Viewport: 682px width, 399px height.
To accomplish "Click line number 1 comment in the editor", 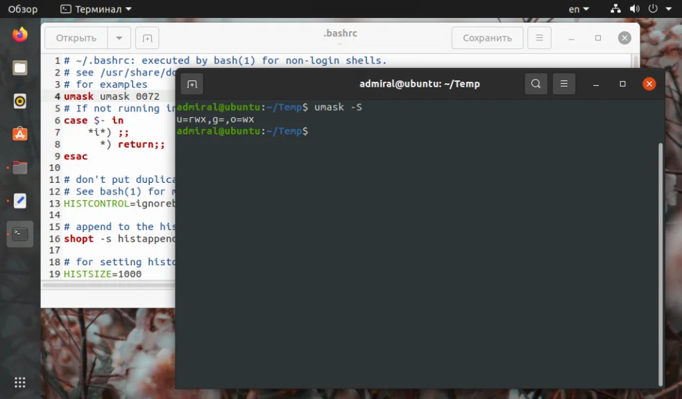I will [x=225, y=60].
